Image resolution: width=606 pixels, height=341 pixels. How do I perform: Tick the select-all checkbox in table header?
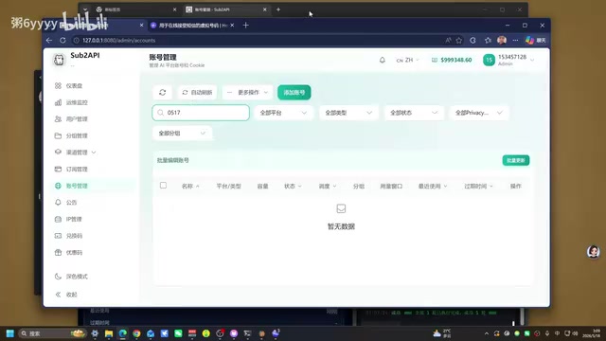click(x=163, y=186)
